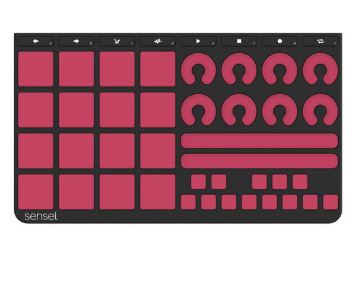Hit the top-right pad of the pad grid
This screenshot has height=287, width=356.
158,69
